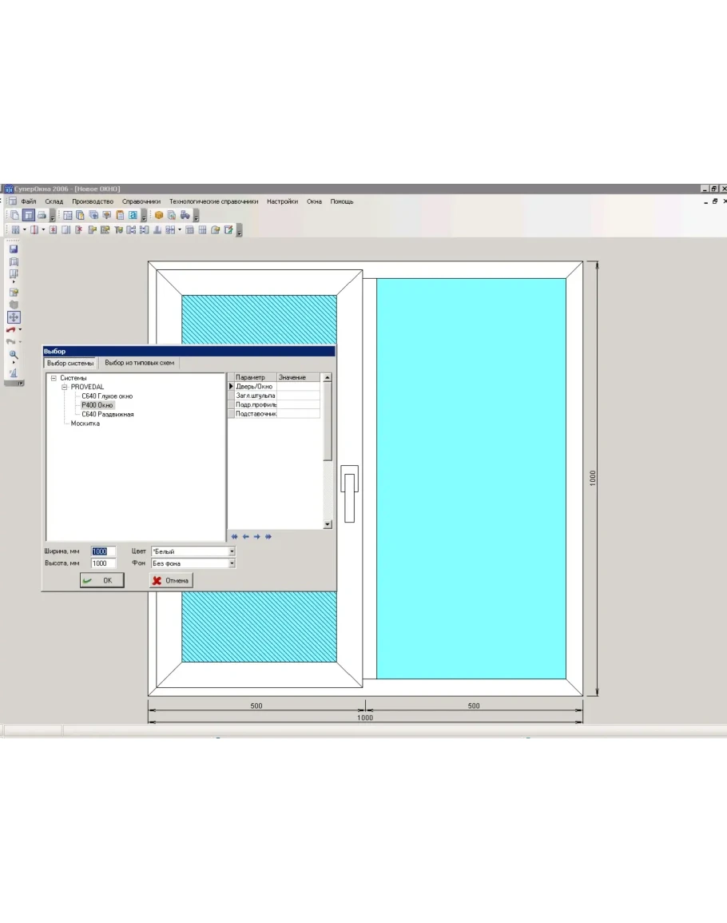Screen dimensions: 727x923
Task: Switch to the Выбор из типовых схем tab
Action: [139, 363]
